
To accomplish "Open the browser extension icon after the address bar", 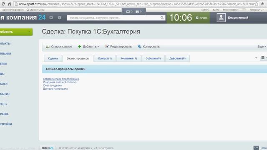I will tap(263, 4).
